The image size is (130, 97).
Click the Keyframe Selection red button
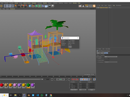point(77,79)
